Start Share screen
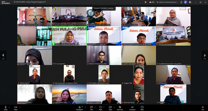Viewport: 208px width, 111px height. (x=110, y=108)
